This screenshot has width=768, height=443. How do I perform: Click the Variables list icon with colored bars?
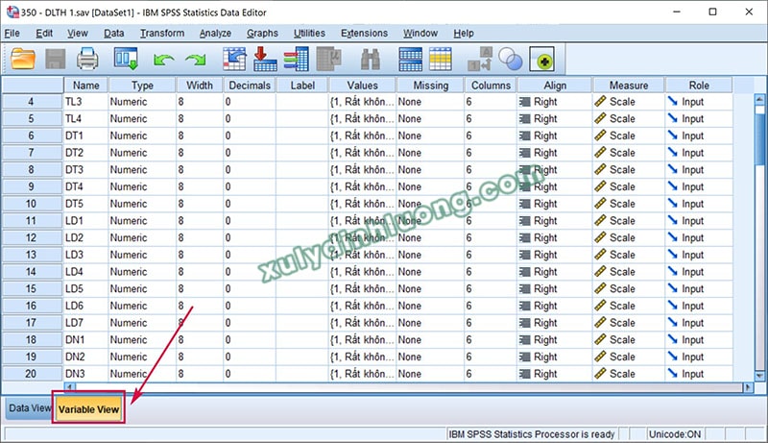pyautogui.click(x=296, y=59)
